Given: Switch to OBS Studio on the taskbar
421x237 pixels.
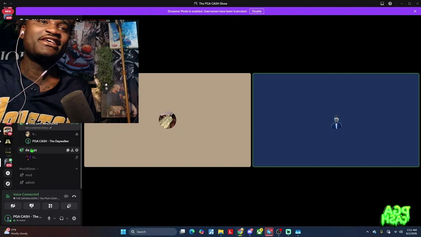Looking at the screenshot, I should tap(279, 232).
